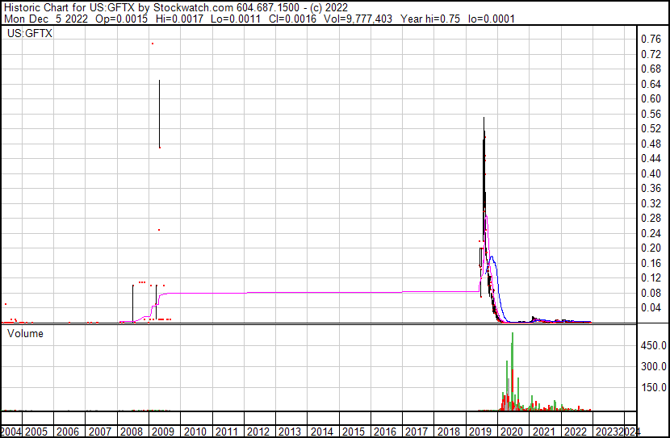
Task: Click the blue moving average peak in 2019
Action: pos(492,257)
